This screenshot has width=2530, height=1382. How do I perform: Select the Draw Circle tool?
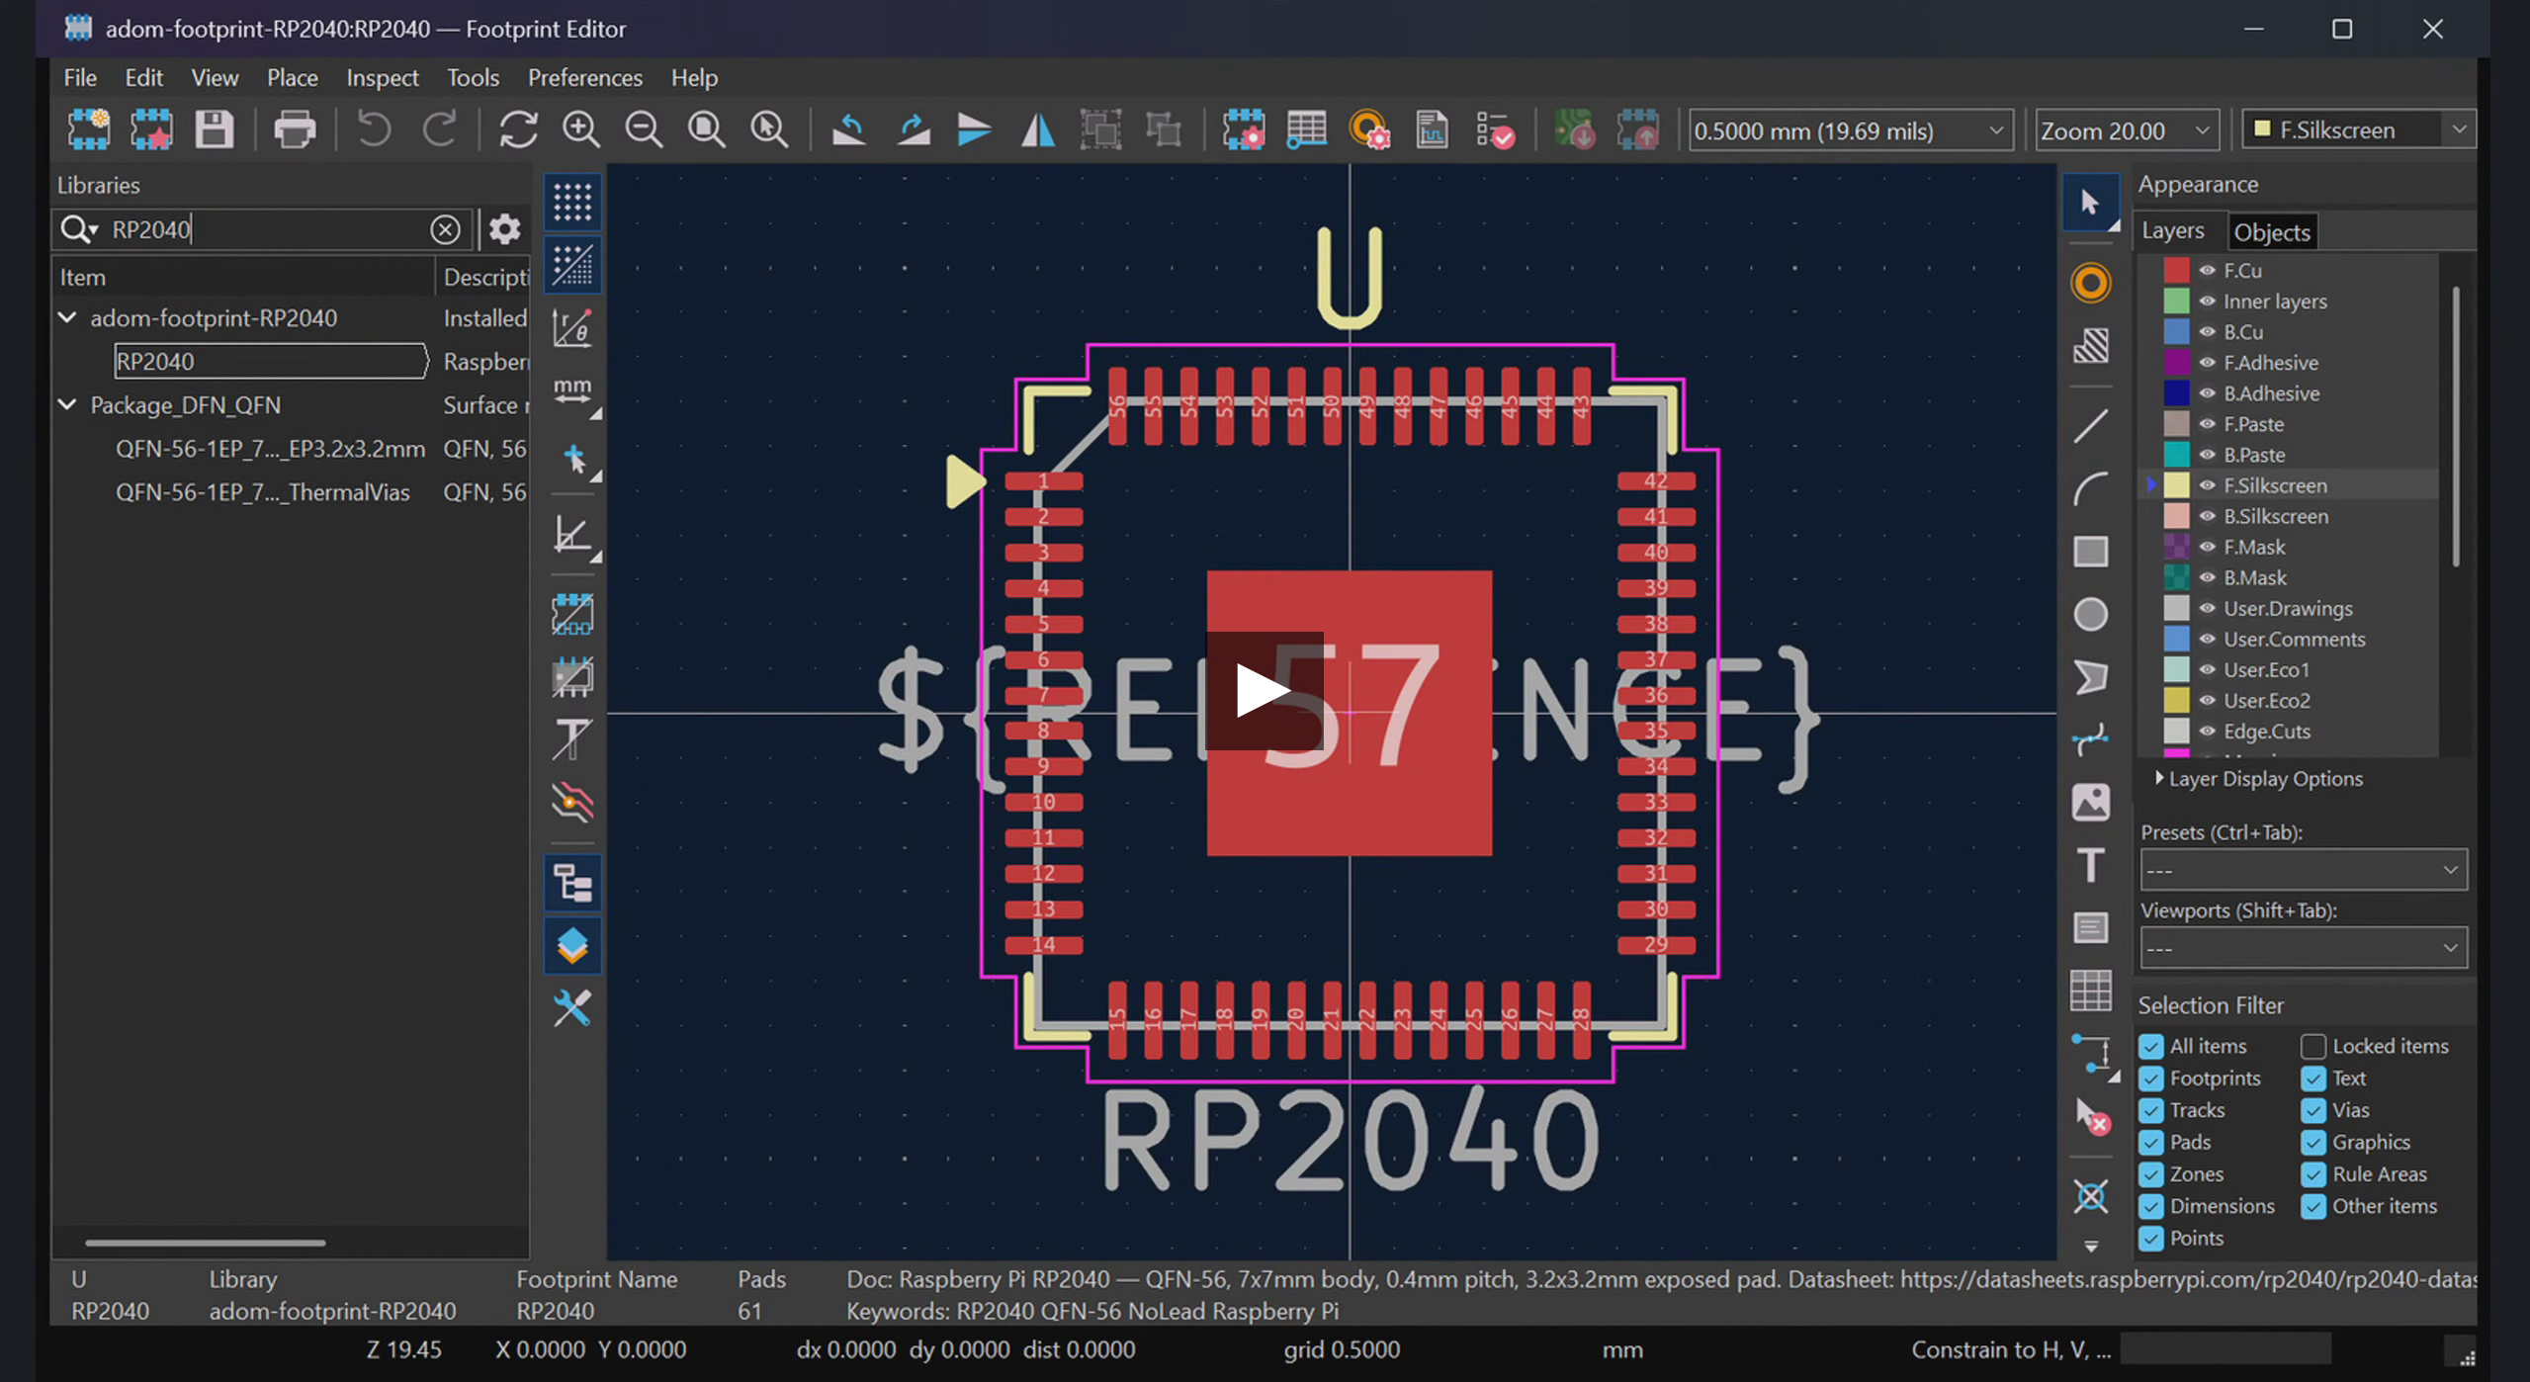(x=2090, y=614)
